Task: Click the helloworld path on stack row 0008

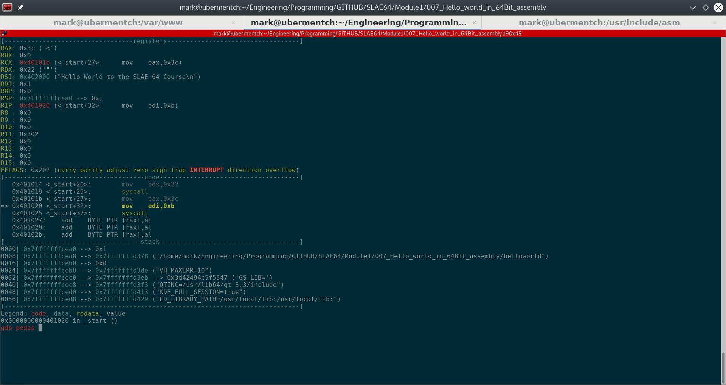Action: click(x=351, y=256)
